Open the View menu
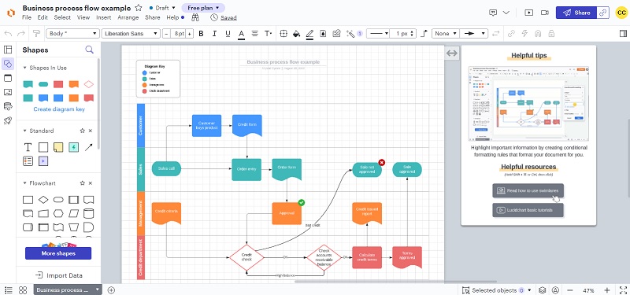Viewport: 630px width, 295px height. 83,17
